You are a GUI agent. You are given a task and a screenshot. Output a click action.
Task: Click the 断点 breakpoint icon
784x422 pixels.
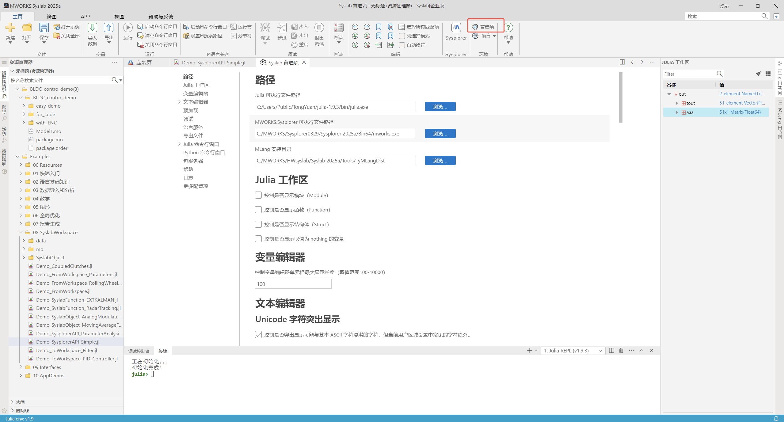pos(339,28)
